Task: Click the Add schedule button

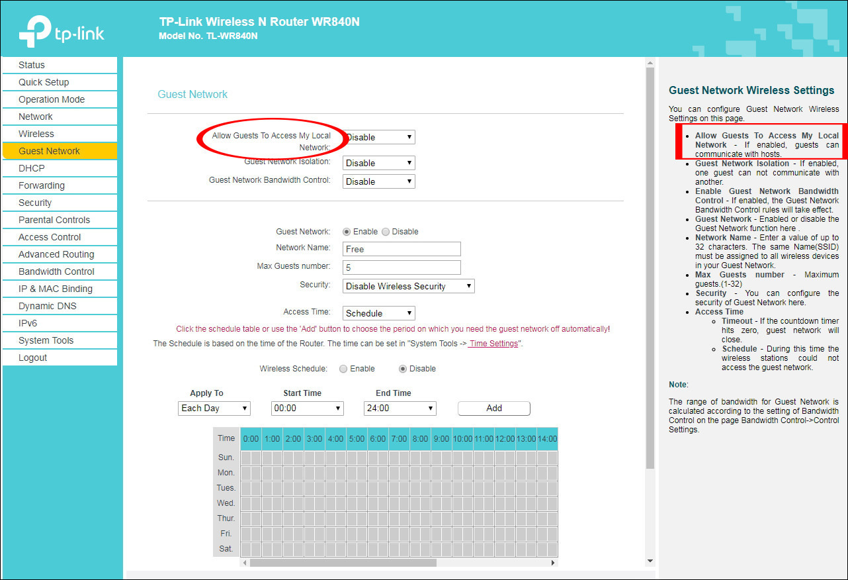Action: 494,408
